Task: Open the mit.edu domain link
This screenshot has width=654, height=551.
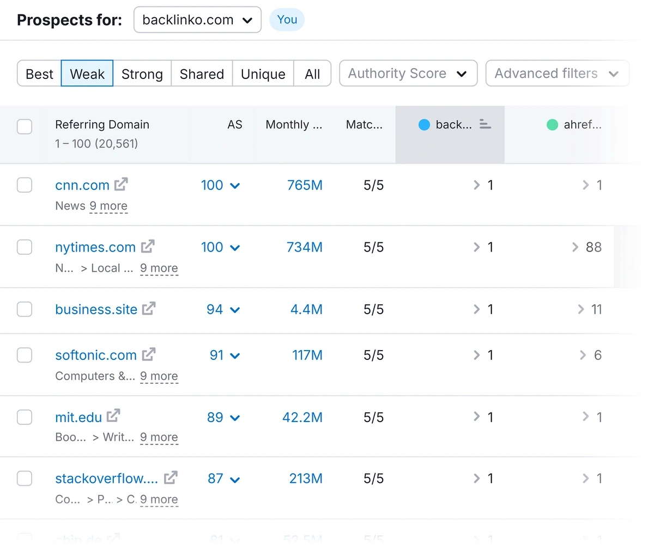Action: pos(78,418)
